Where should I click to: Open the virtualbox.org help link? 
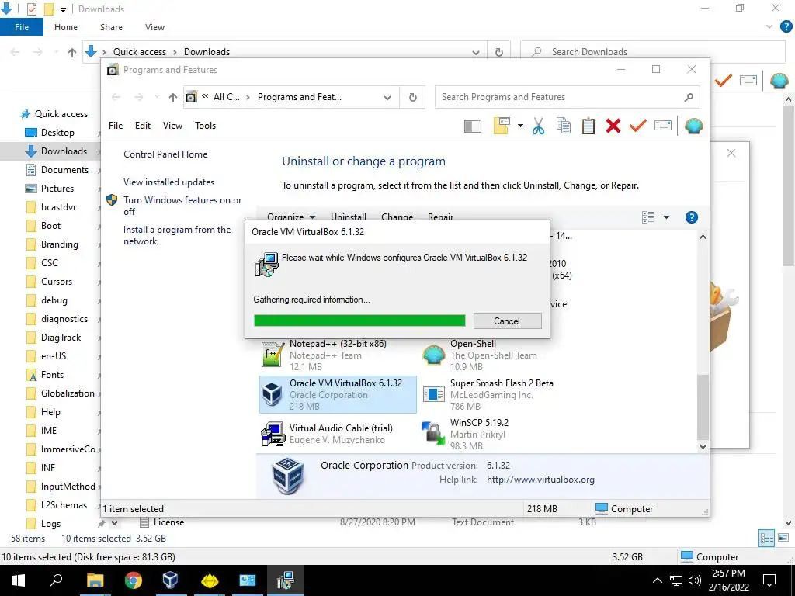[540, 480]
